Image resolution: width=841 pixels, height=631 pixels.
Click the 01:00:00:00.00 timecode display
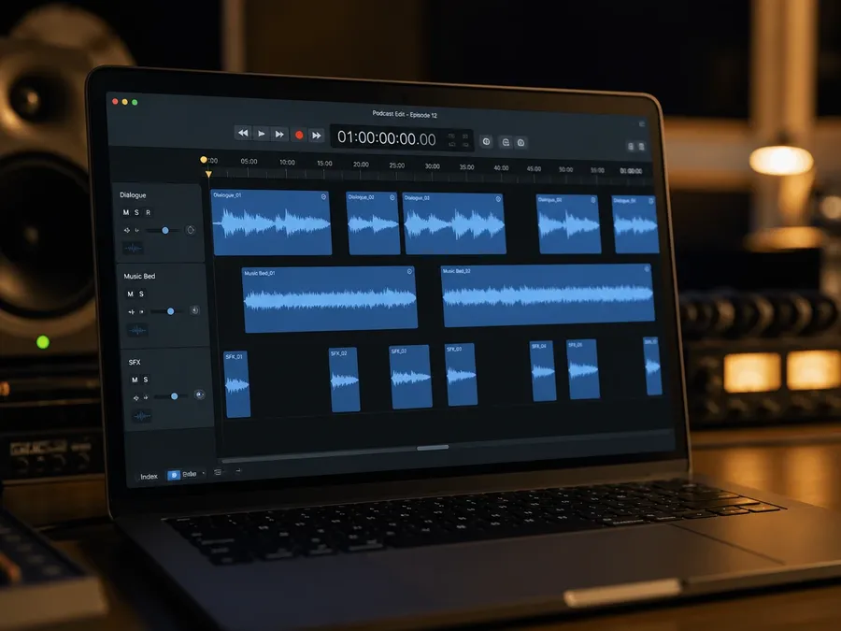(386, 138)
